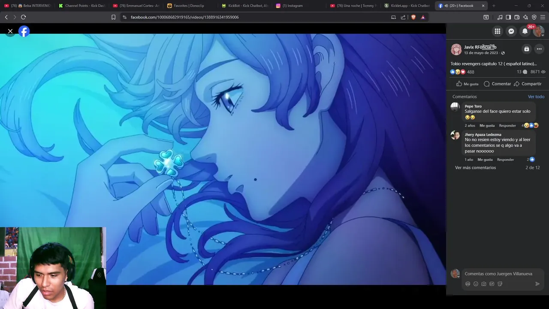
Task: Bookmark this page with the bookmark icon
Action: [x=113, y=17]
